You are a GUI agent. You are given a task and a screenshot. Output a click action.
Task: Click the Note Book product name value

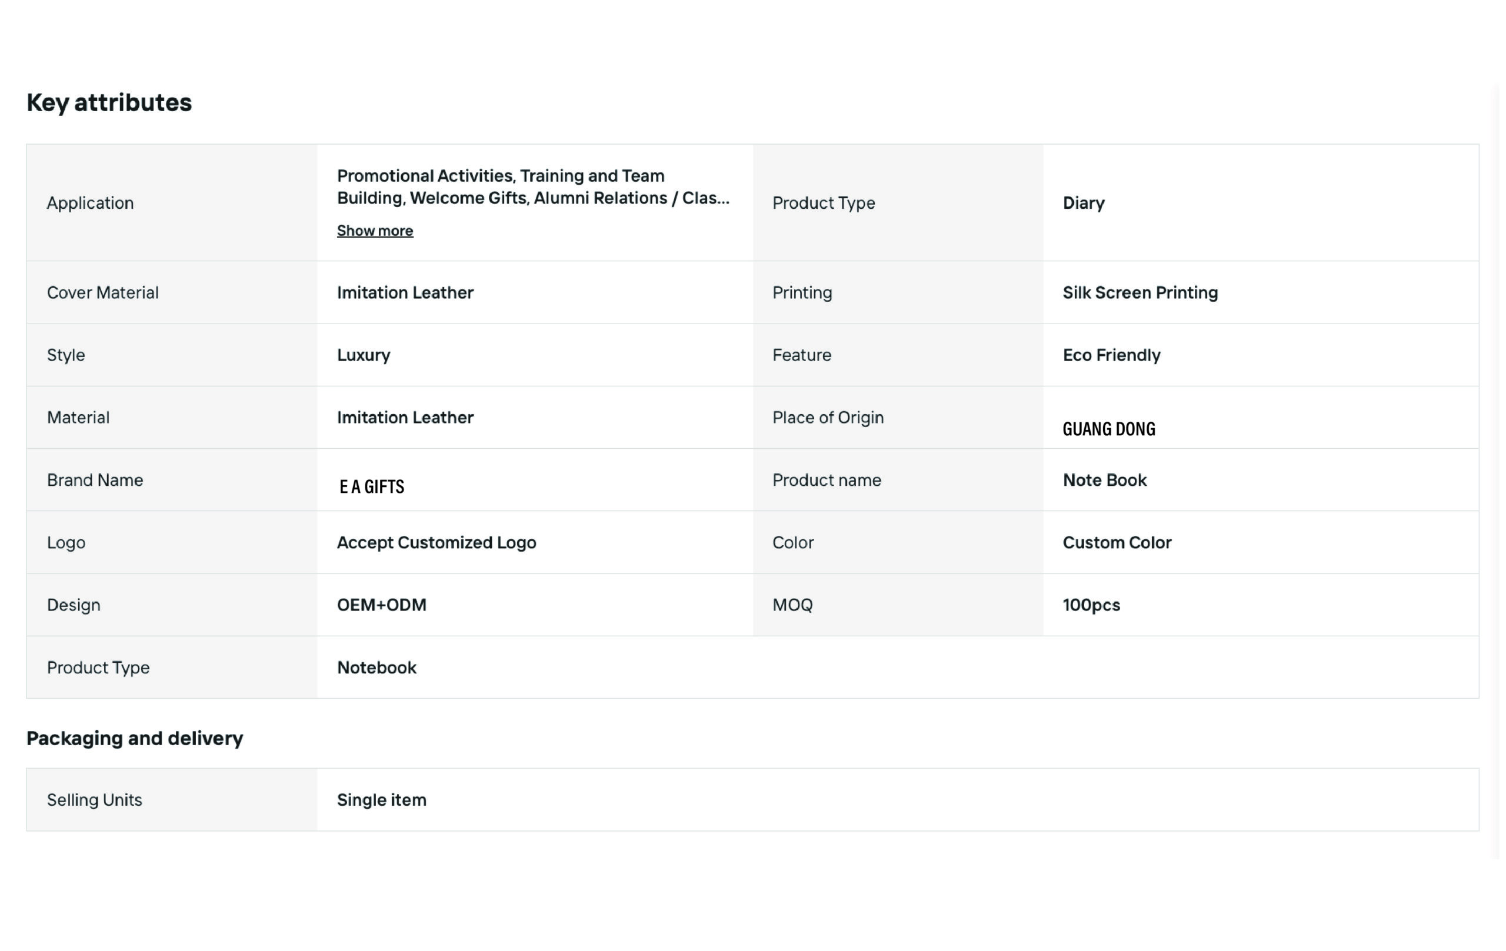tap(1104, 480)
